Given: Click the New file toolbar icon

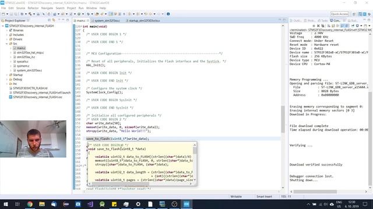Looking at the screenshot, I should point(3,14).
